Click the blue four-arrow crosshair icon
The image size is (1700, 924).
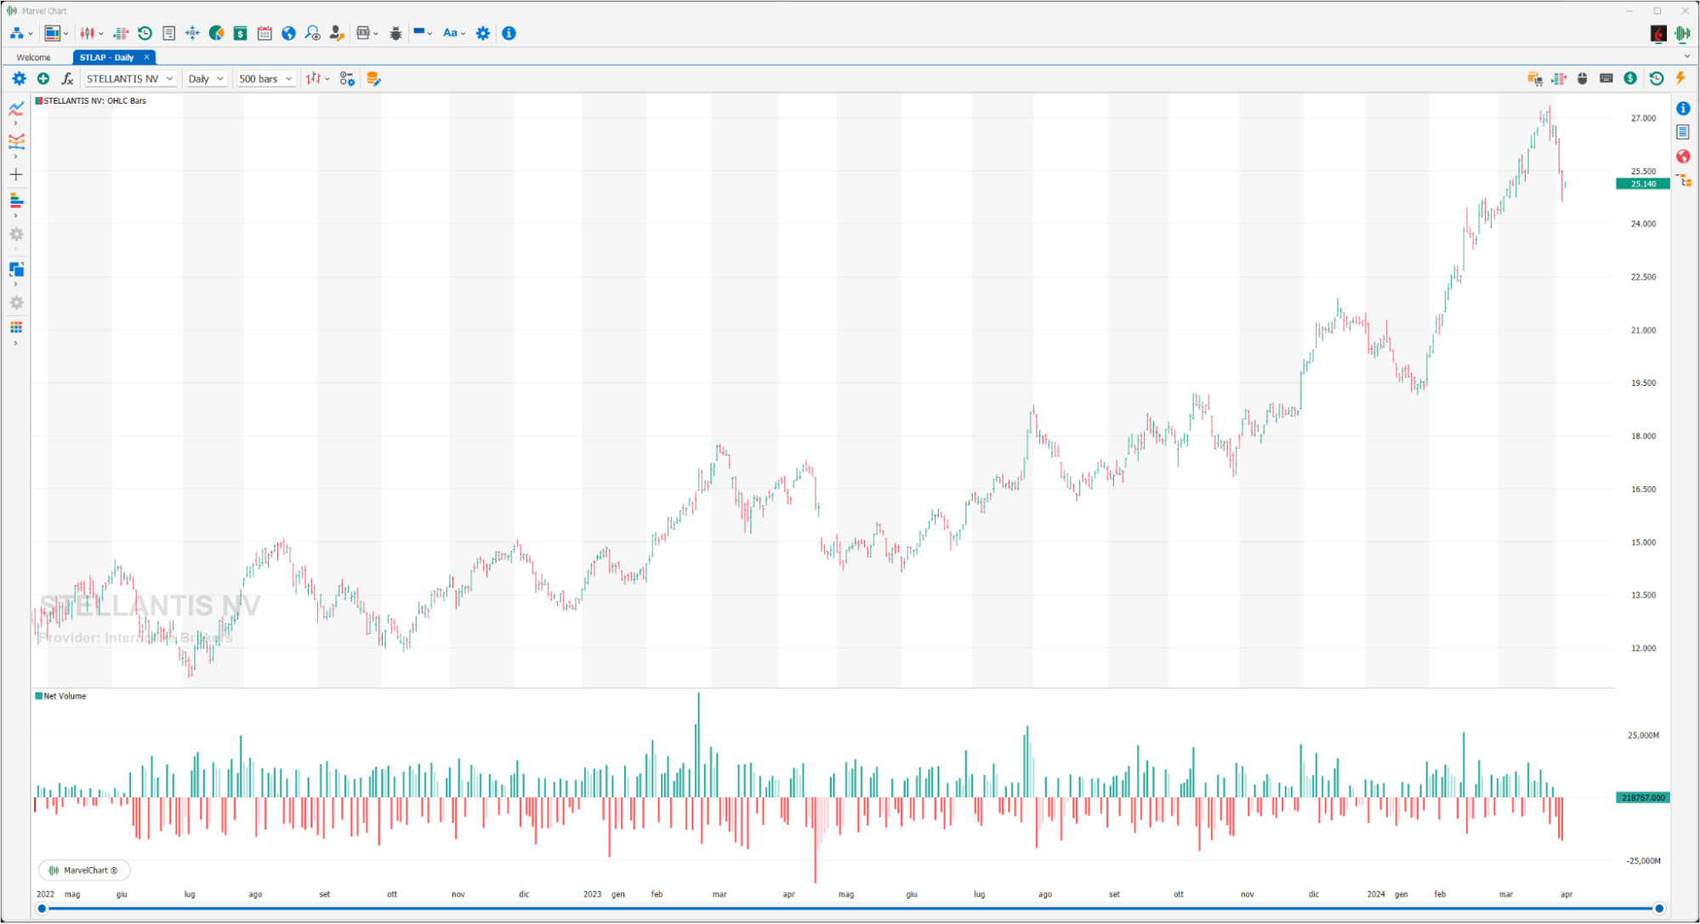(x=192, y=33)
